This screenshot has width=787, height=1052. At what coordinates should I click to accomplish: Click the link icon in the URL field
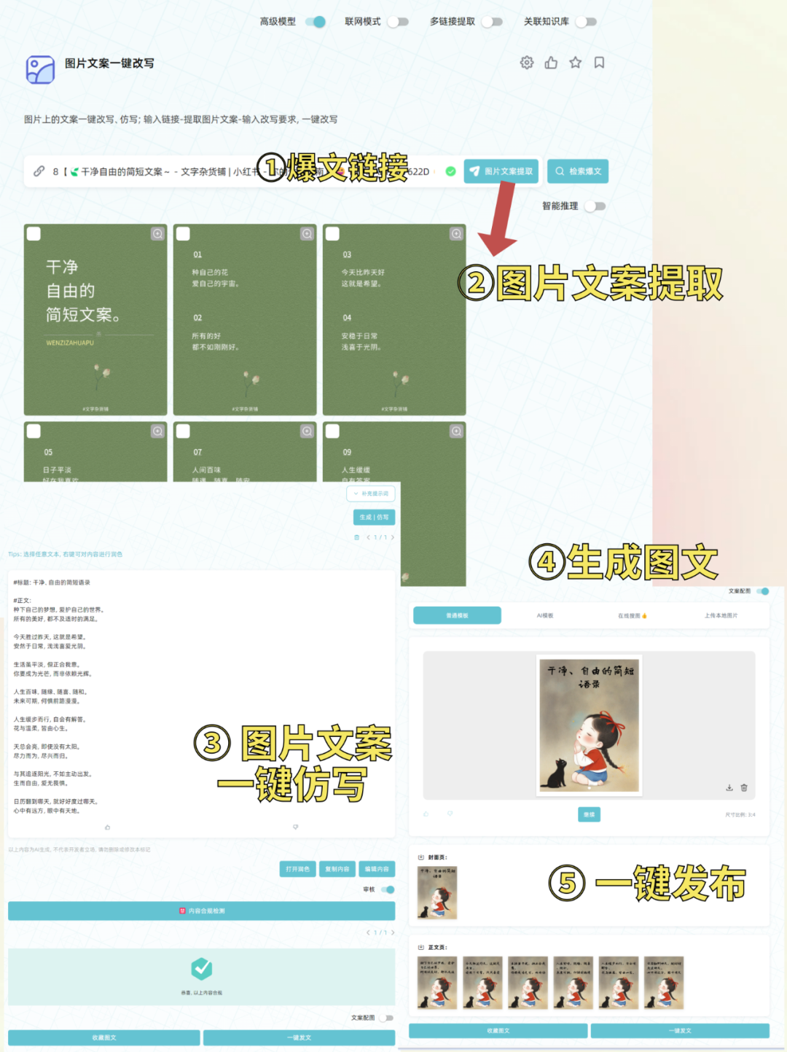[39, 171]
